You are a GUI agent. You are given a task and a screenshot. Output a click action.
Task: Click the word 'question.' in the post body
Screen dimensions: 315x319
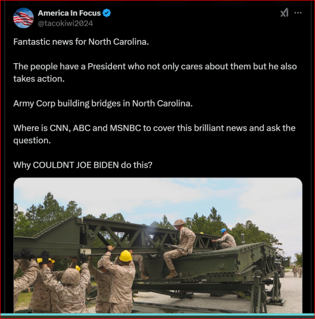(32, 140)
